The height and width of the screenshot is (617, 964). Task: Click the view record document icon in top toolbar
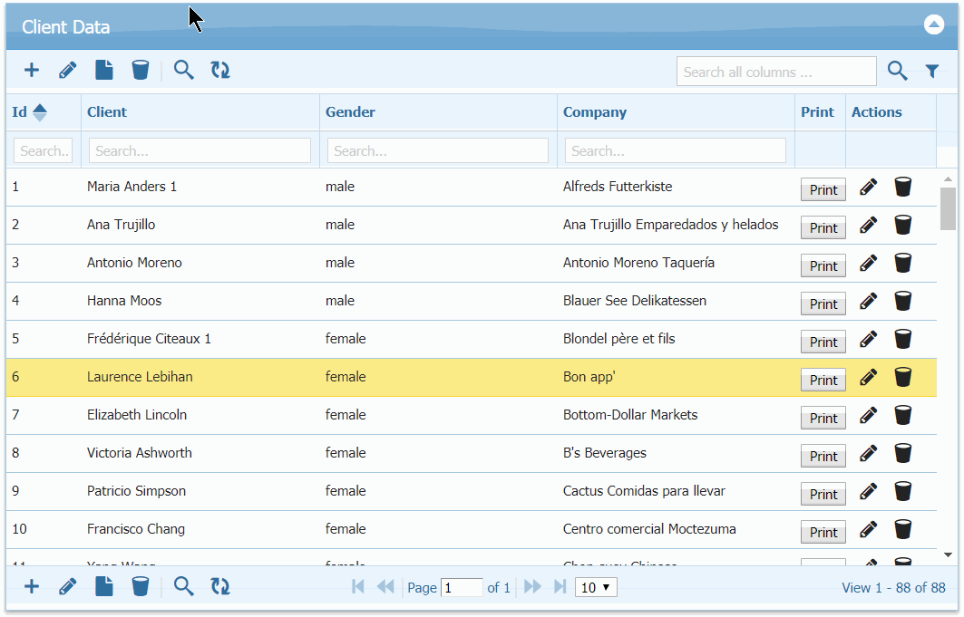click(104, 71)
